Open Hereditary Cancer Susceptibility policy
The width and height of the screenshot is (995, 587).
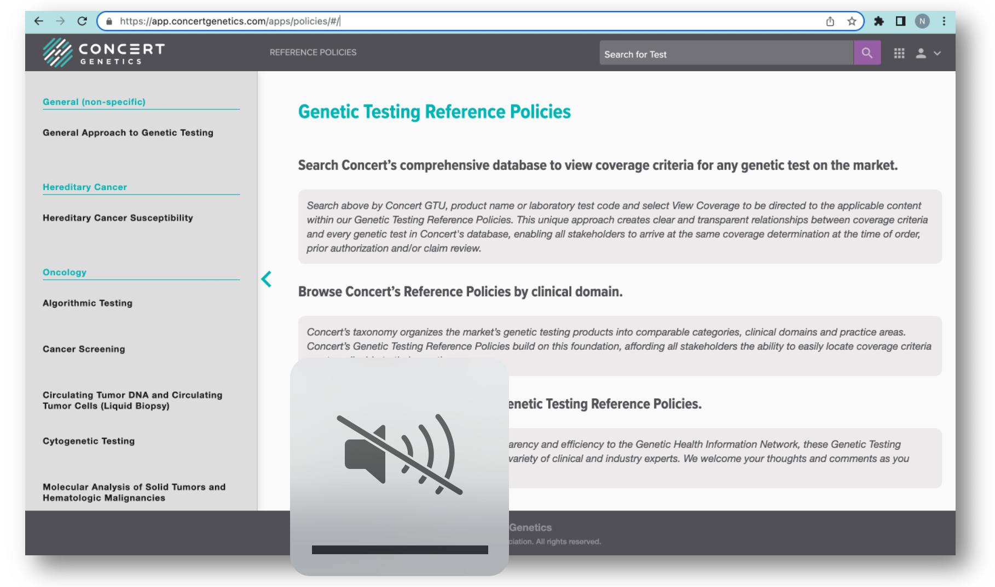pyautogui.click(x=118, y=218)
